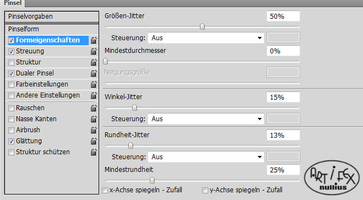Select the Pinselform section
This screenshot has width=363, height=200.
52,29
